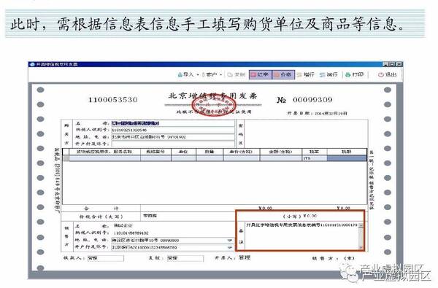Click the seller name 测试企业

[x=123, y=225]
